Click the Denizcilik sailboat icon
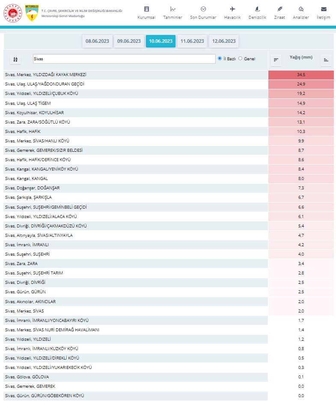The height and width of the screenshot is (401, 336). (x=257, y=9)
